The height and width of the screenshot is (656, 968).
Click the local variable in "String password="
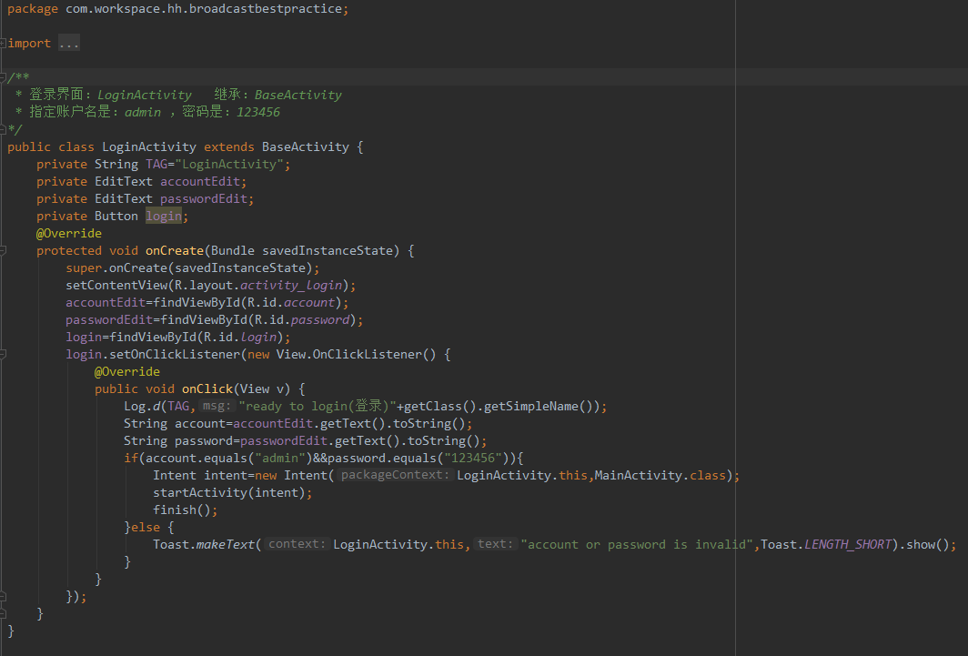pos(204,440)
